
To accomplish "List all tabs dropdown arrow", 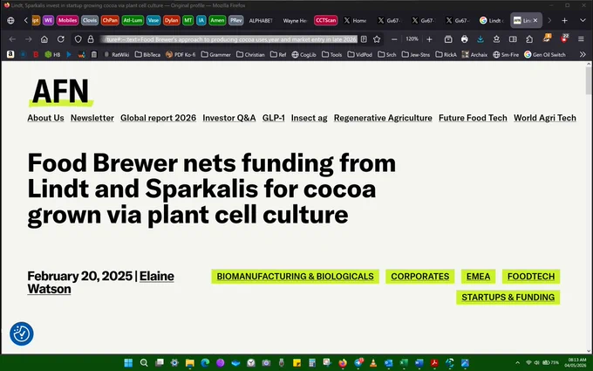I will coord(583,20).
